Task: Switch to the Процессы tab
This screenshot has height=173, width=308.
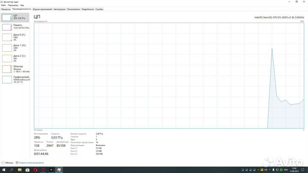Action: (x=6, y=9)
